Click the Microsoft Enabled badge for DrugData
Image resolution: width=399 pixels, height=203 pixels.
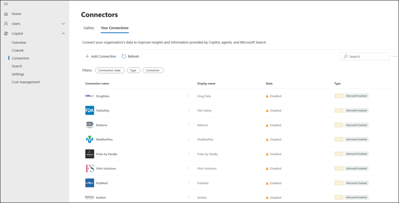coord(357,96)
